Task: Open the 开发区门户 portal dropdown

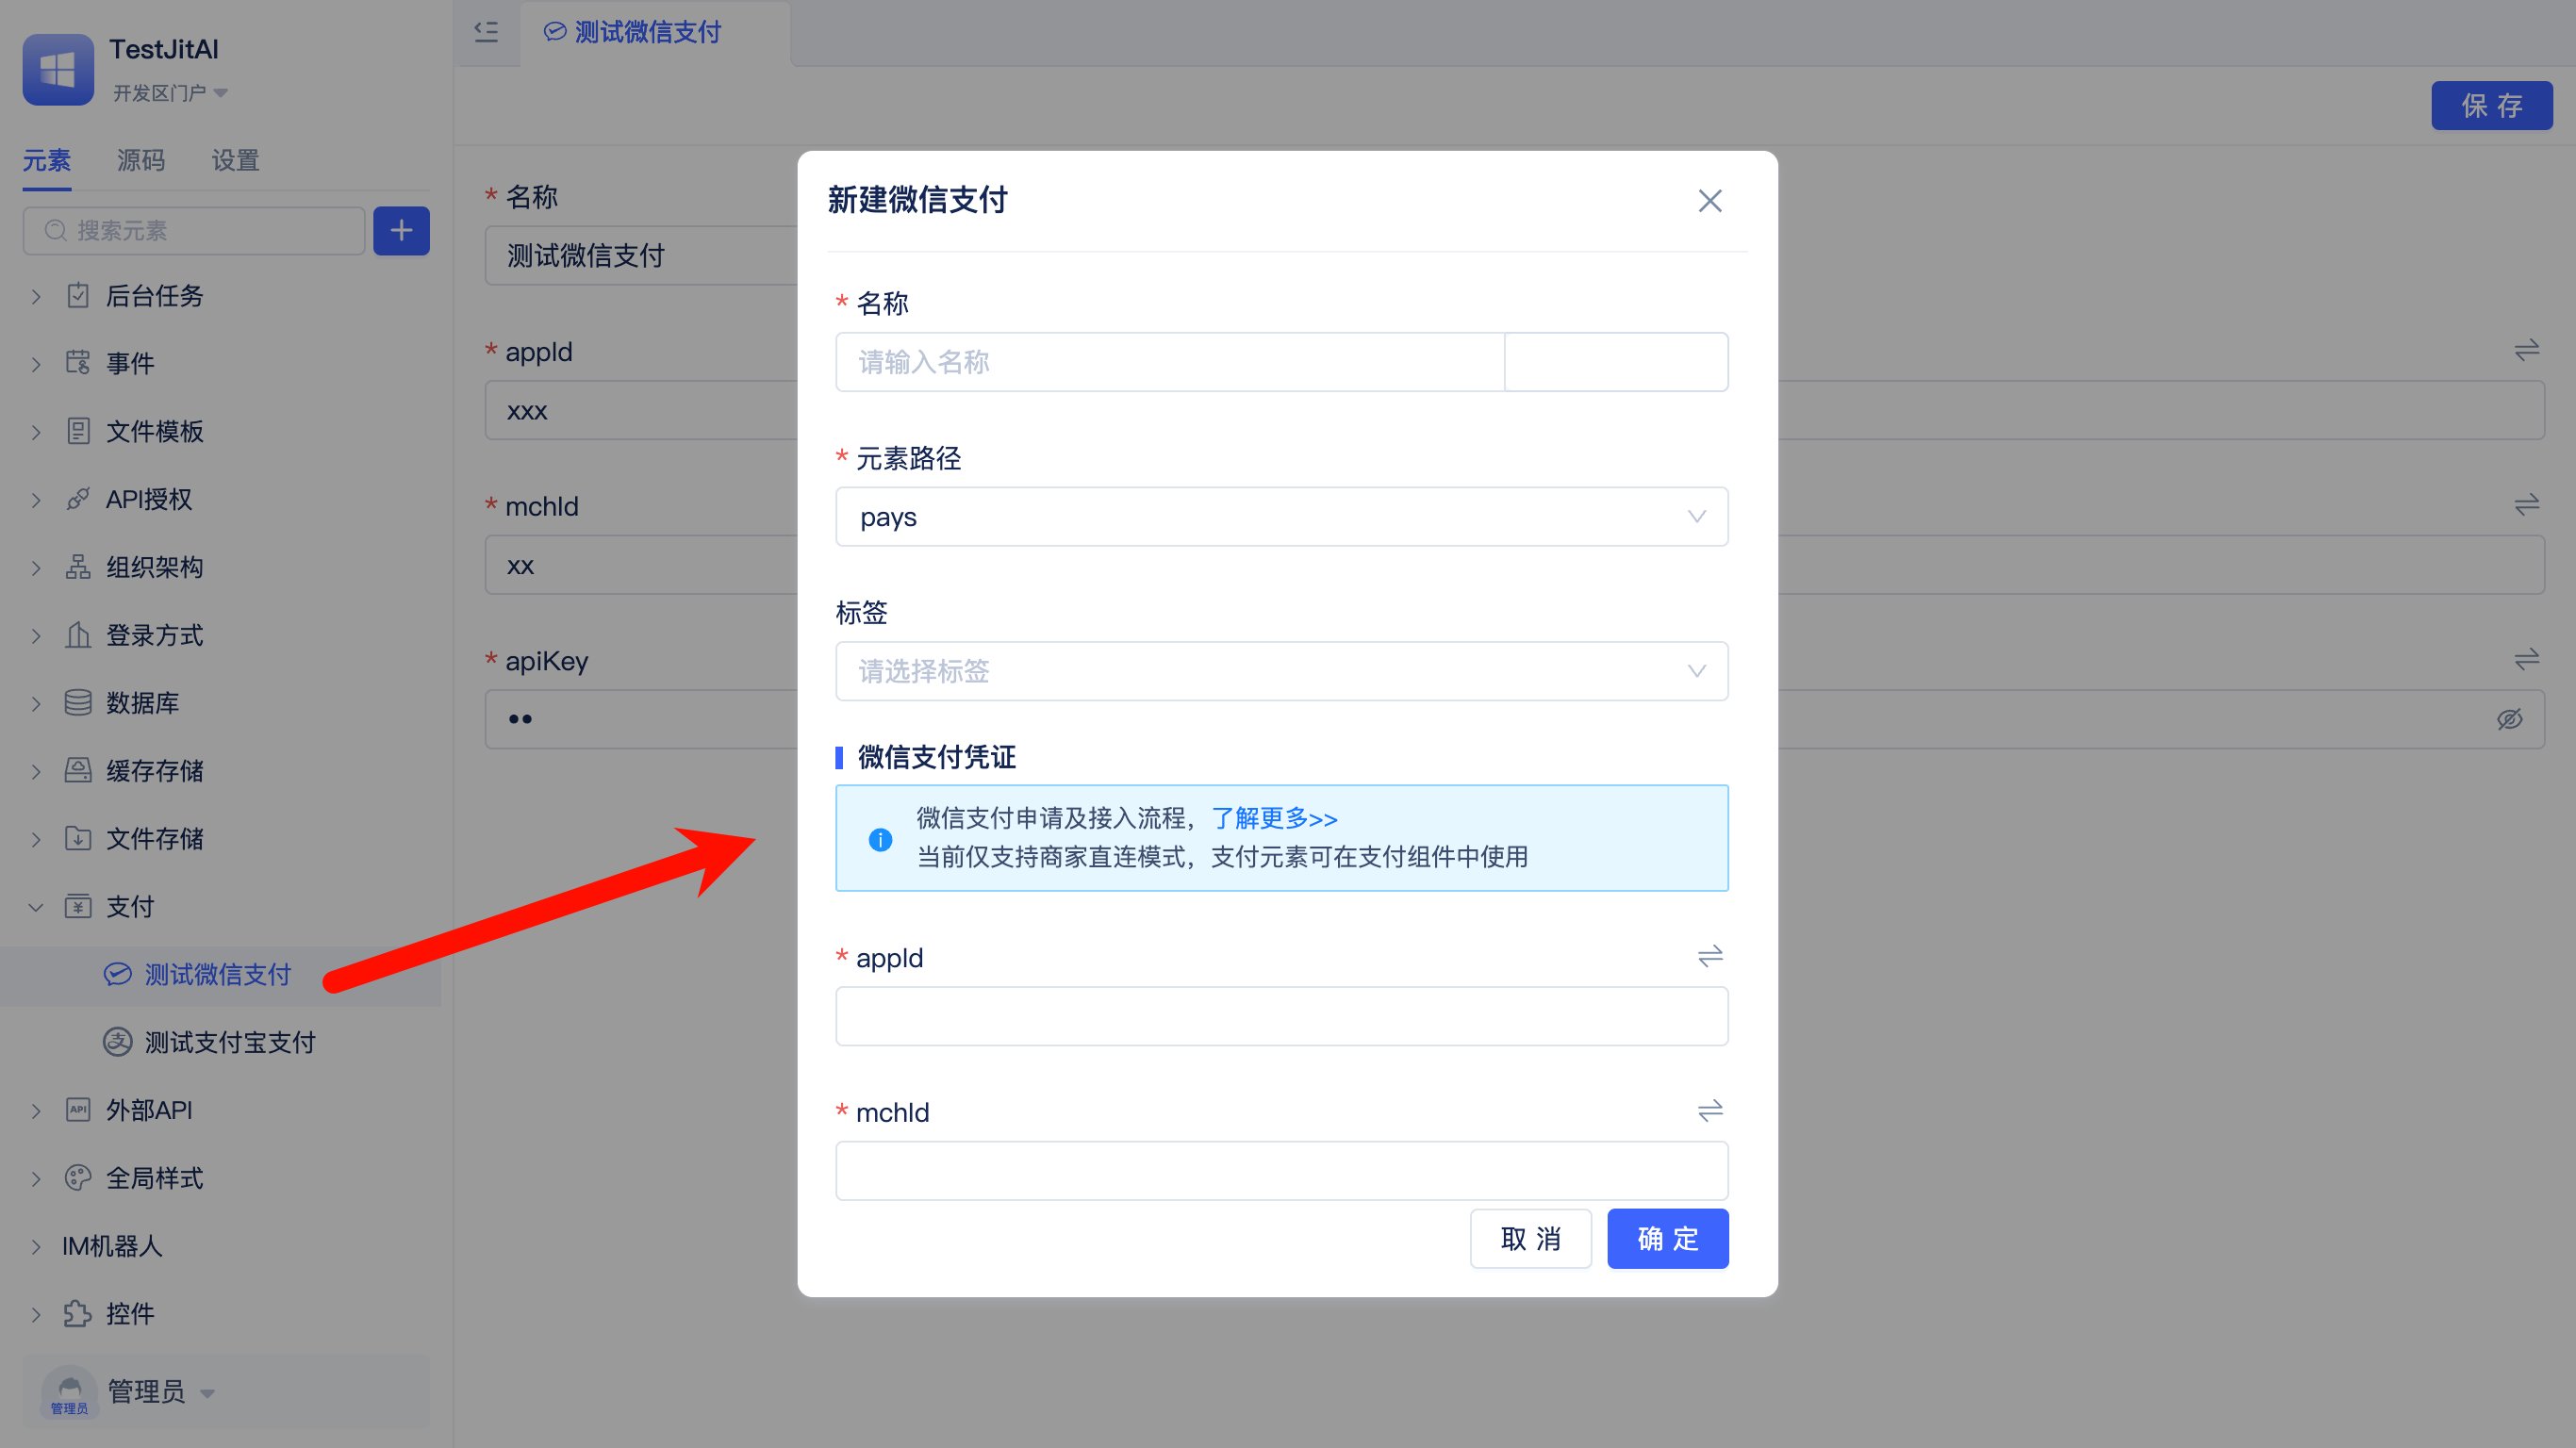Action: (170, 93)
